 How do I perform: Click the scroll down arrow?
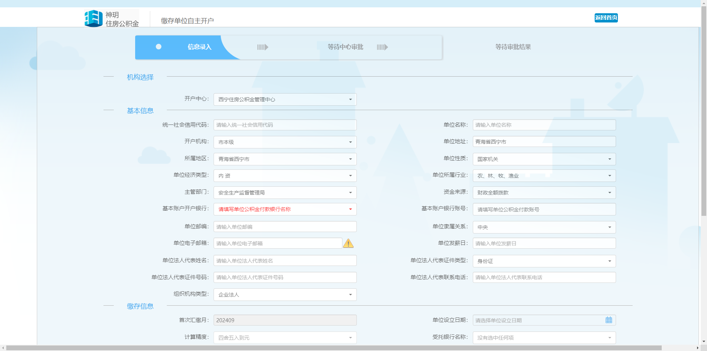704,342
